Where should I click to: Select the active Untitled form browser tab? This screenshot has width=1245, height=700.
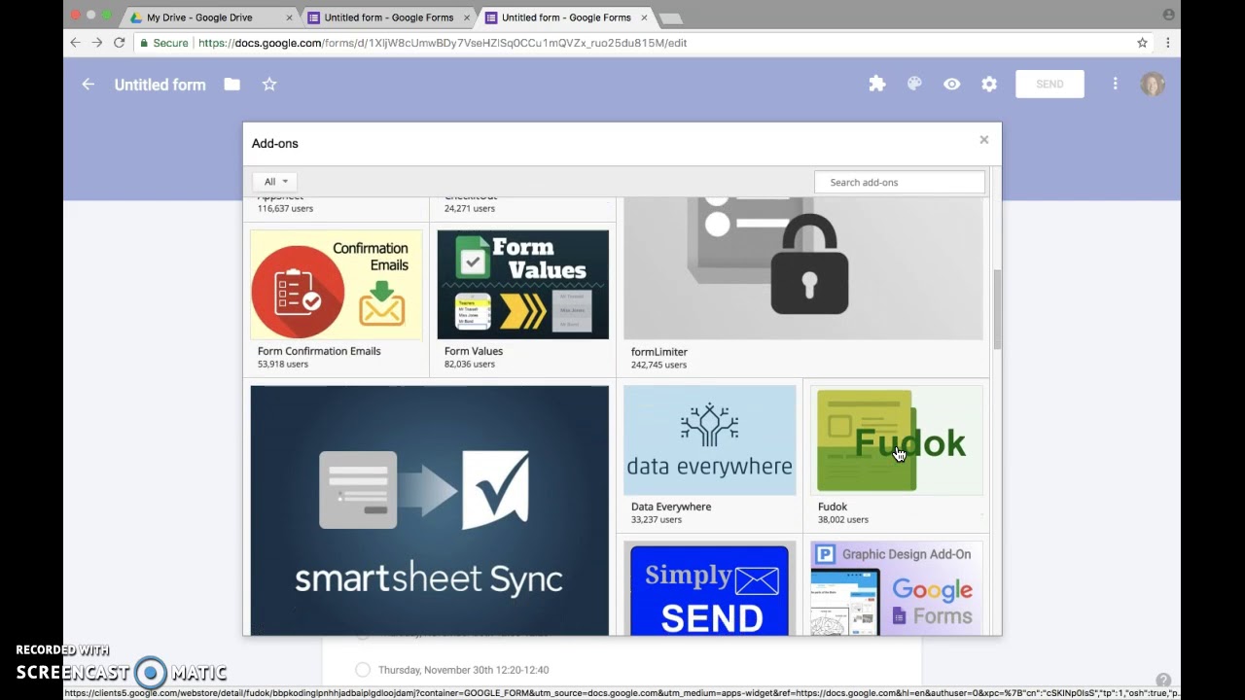point(567,17)
